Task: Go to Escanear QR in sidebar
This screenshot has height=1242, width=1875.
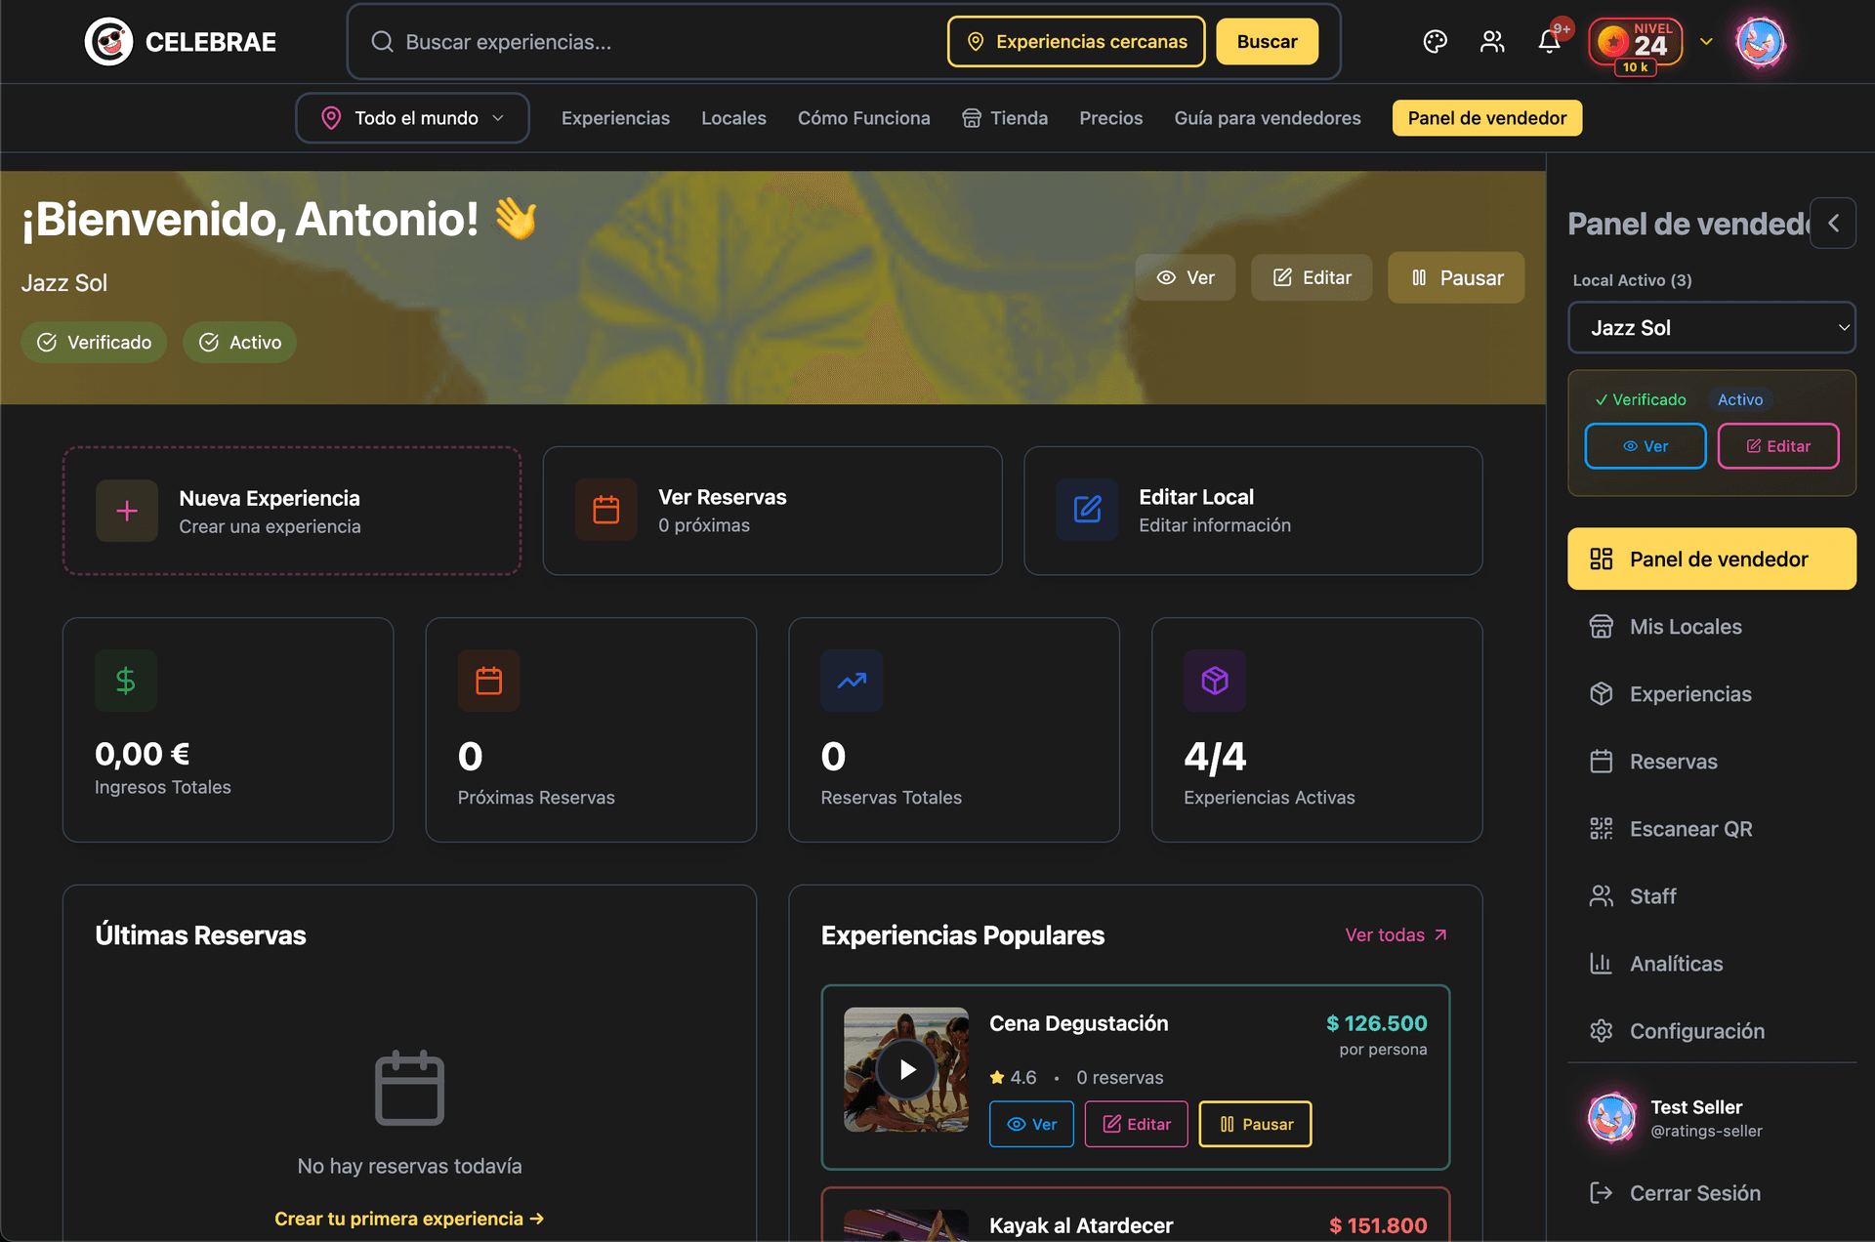Action: point(1711,829)
